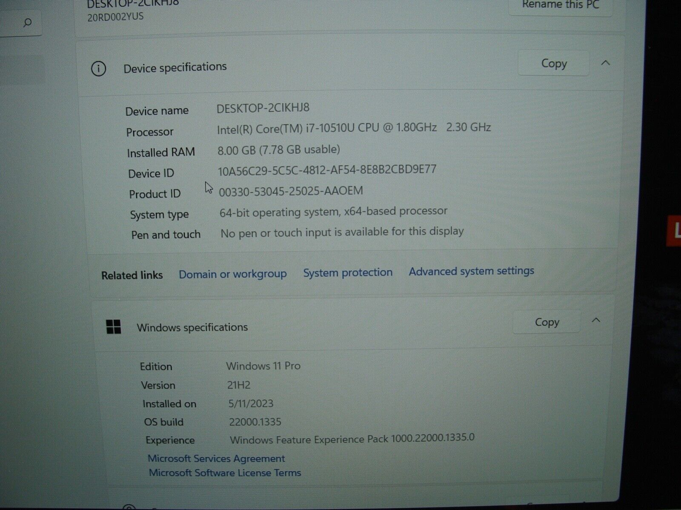Click the Version label
The width and height of the screenshot is (681, 510).
158,385
